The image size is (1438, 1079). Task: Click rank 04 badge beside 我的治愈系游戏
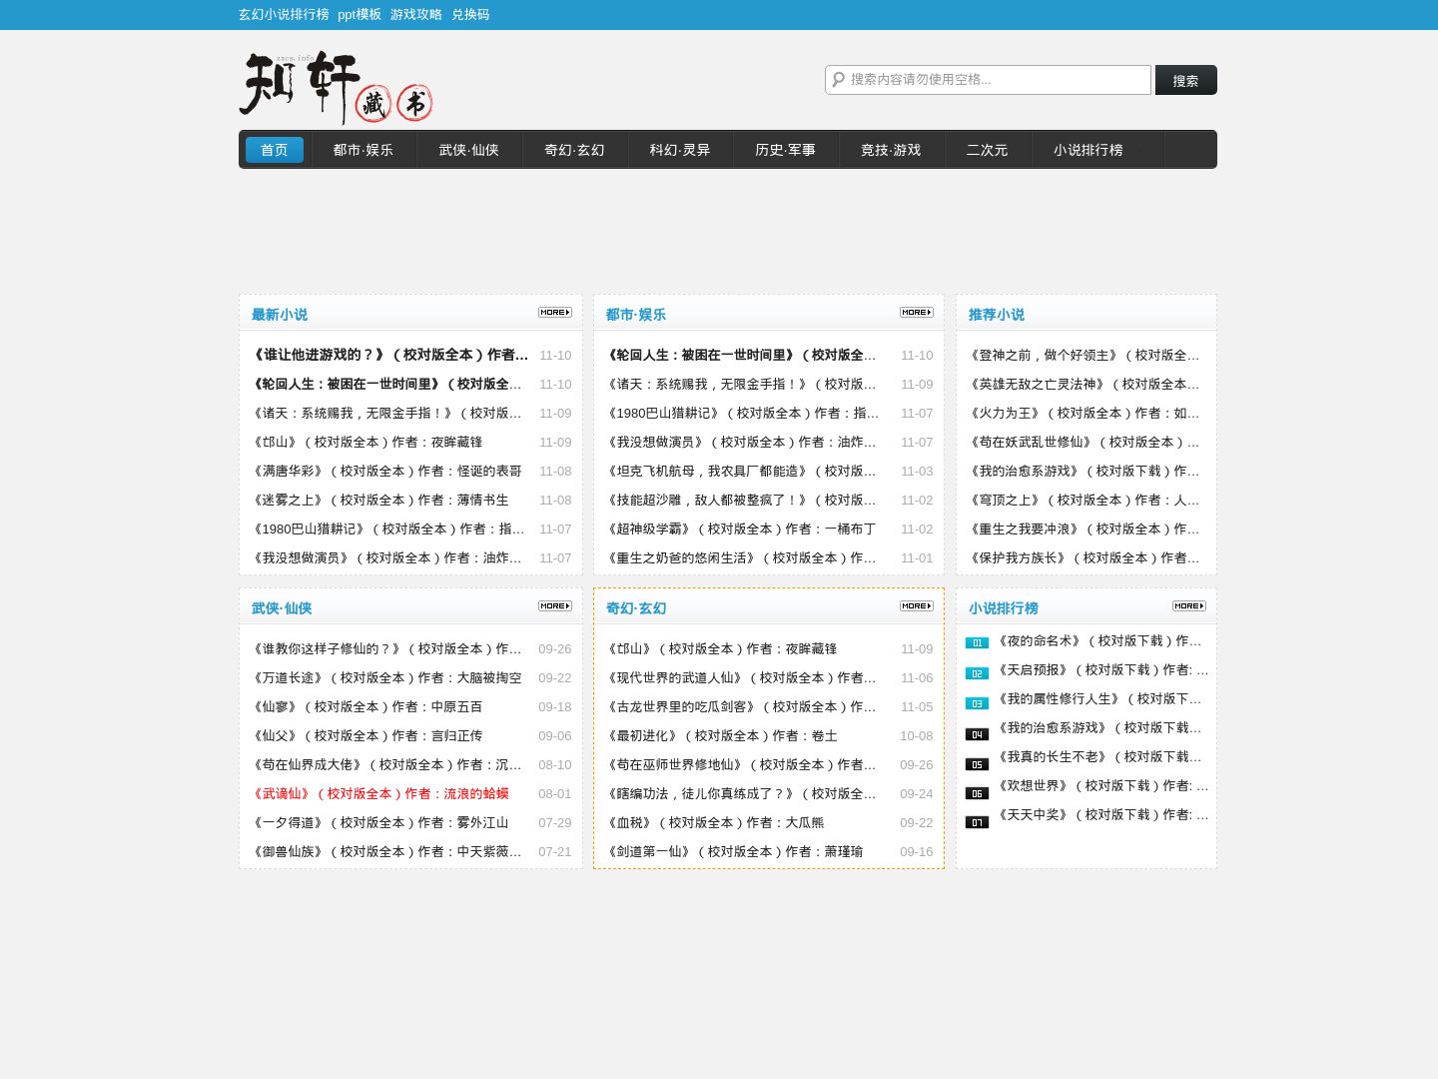point(977,734)
